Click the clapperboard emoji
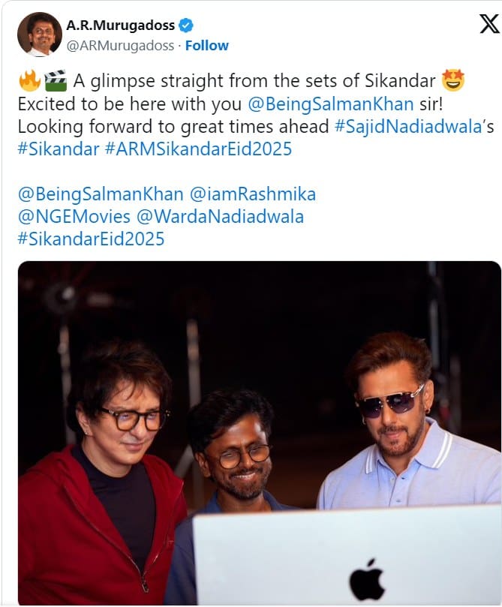 point(56,81)
